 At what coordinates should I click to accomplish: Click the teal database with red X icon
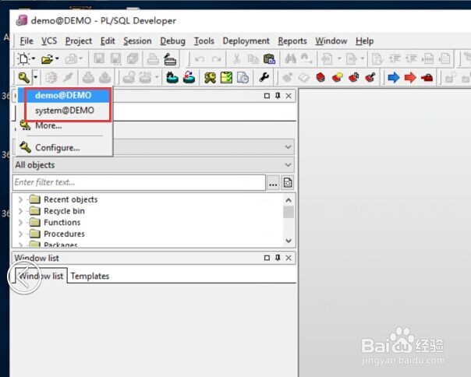click(189, 78)
